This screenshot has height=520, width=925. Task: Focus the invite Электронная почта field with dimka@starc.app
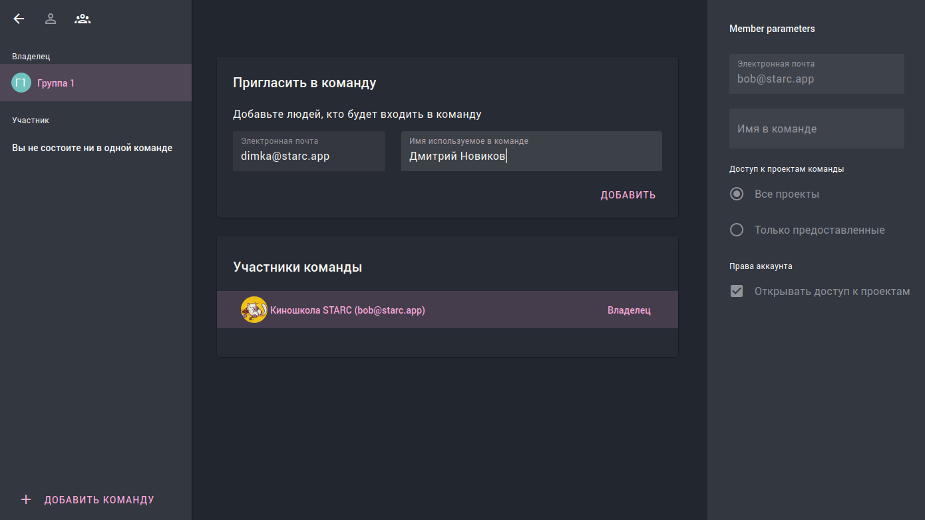pyautogui.click(x=309, y=156)
